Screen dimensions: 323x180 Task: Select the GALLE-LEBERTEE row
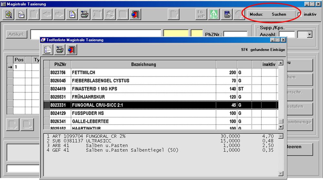point(161,121)
